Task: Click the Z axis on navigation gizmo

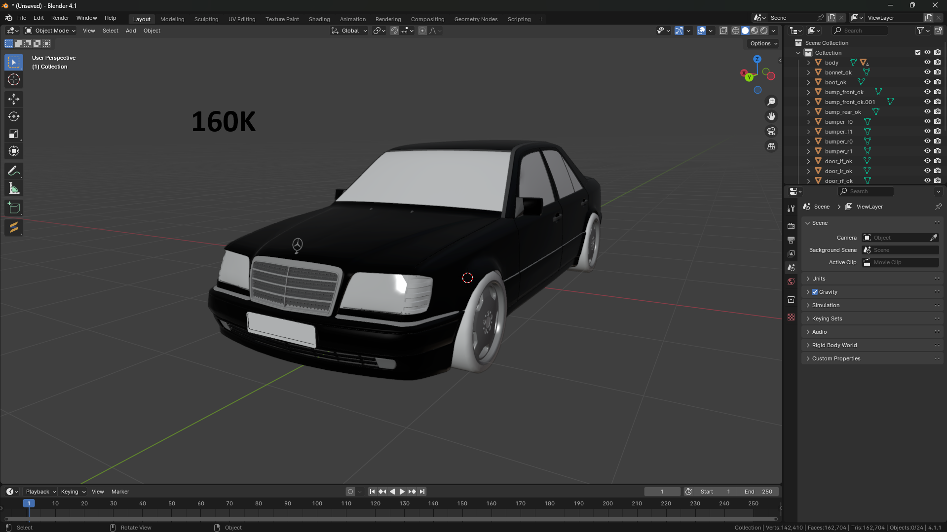Action: click(757, 59)
